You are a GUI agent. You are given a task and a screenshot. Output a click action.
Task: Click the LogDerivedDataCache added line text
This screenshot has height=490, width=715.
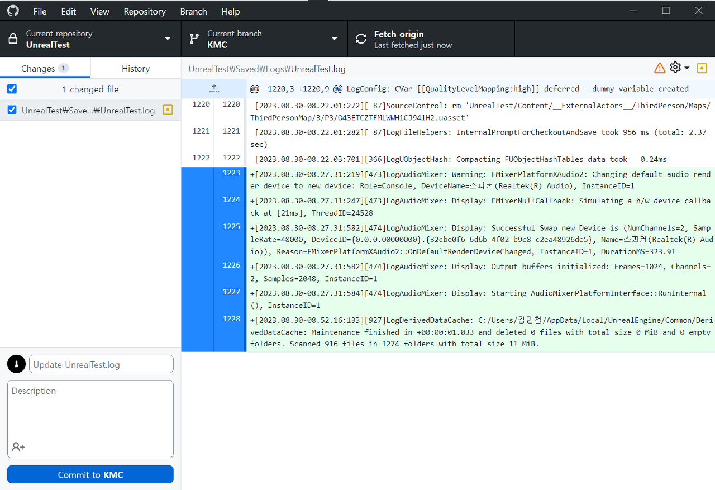480,332
